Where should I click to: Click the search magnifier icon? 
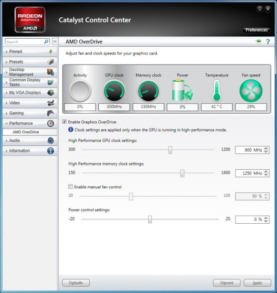pos(46,42)
